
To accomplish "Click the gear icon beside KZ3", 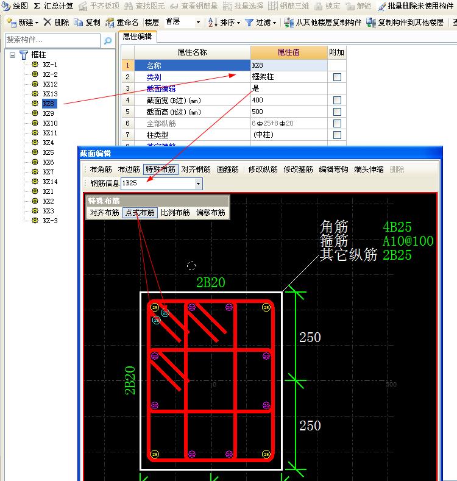I will pos(35,211).
